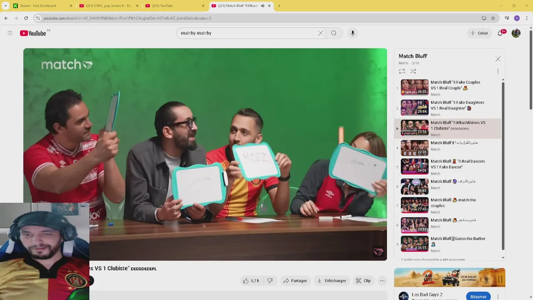This screenshot has height=300, width=533.
Task: Click the video player to pause
Action: pos(205,154)
